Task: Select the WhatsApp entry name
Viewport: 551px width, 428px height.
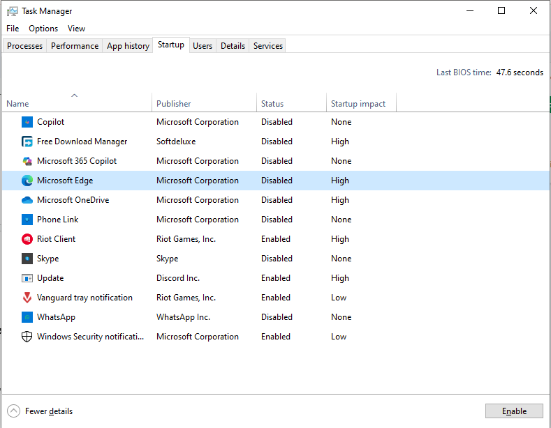Action: click(x=57, y=317)
